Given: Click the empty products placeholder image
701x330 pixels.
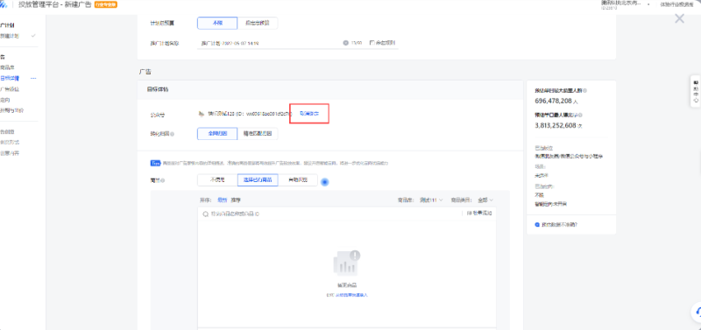Looking at the screenshot, I should tap(346, 263).
